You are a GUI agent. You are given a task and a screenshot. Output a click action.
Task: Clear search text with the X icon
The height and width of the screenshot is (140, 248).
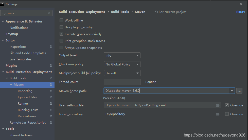coord(49,13)
